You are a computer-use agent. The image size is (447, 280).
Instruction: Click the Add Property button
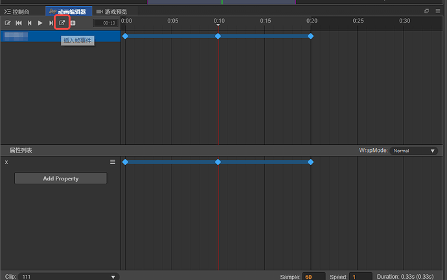coord(61,178)
